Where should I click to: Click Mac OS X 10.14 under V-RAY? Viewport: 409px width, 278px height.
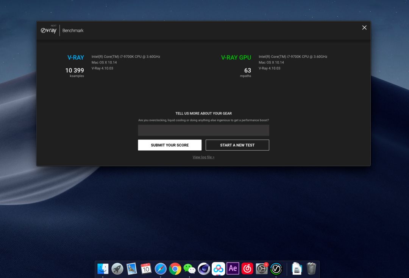[104, 62]
